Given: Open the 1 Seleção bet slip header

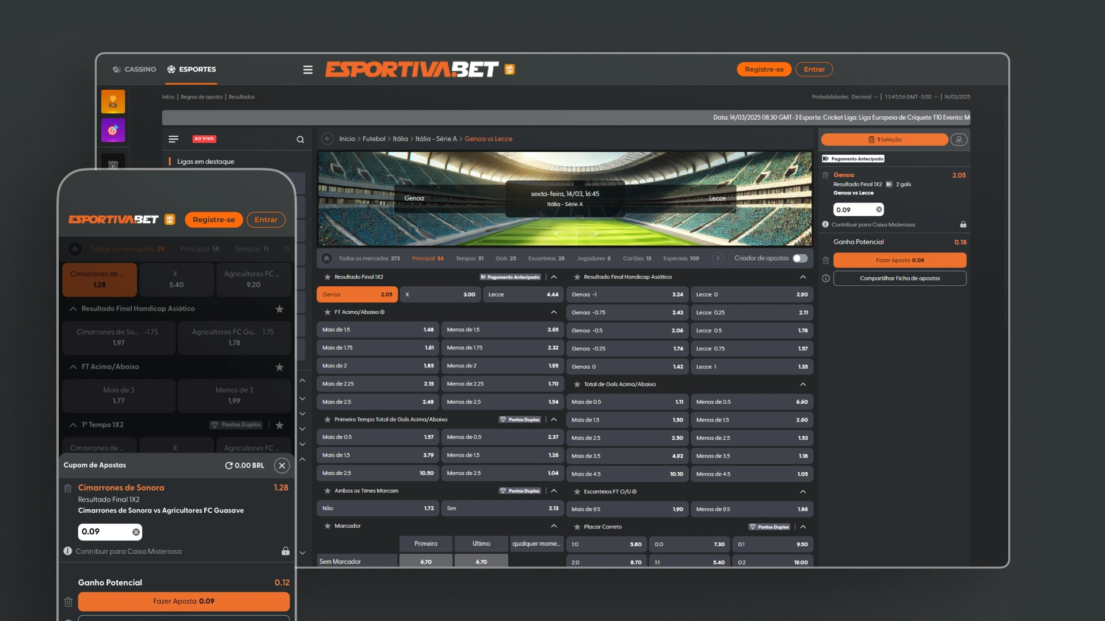Looking at the screenshot, I should pos(885,140).
